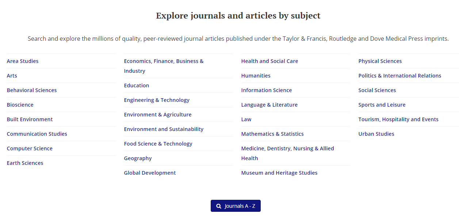
Task: Click the 'Explore journals and articles by subject' heading
Action: (238, 16)
